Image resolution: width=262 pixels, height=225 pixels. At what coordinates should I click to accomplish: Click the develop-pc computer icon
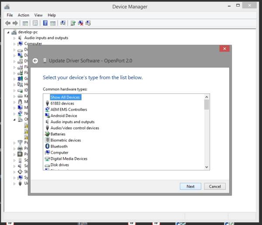pos(14,32)
